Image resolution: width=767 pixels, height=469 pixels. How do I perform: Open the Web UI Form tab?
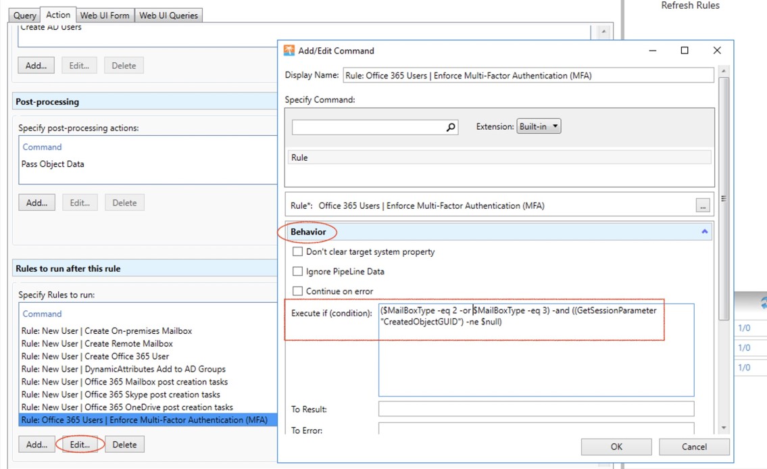click(x=105, y=15)
